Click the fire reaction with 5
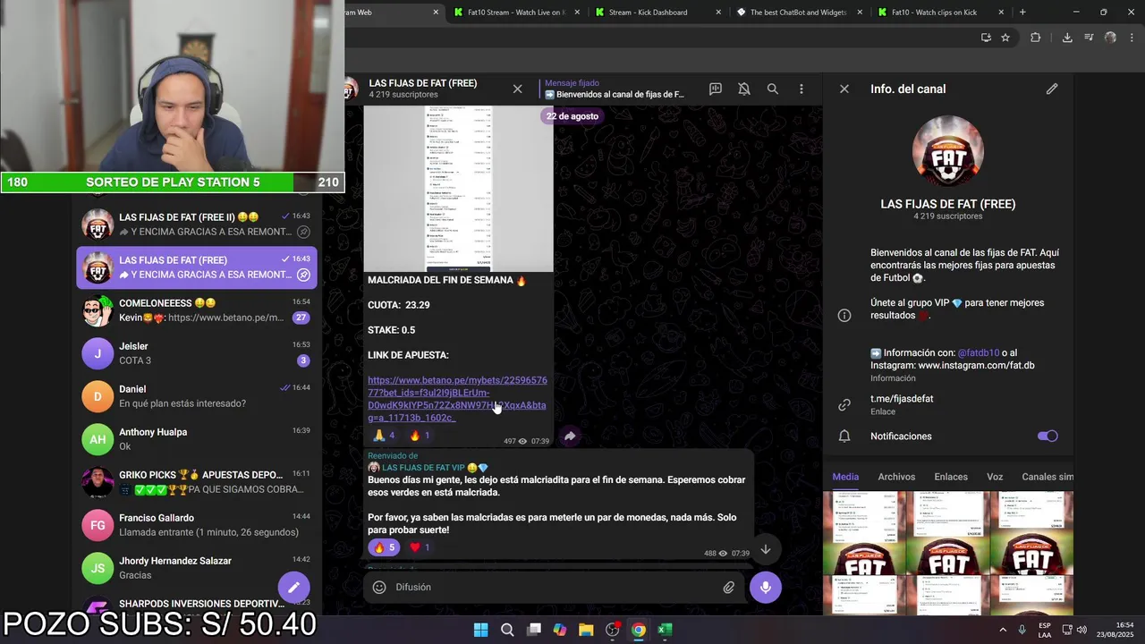Image resolution: width=1145 pixels, height=644 pixels. 384,547
